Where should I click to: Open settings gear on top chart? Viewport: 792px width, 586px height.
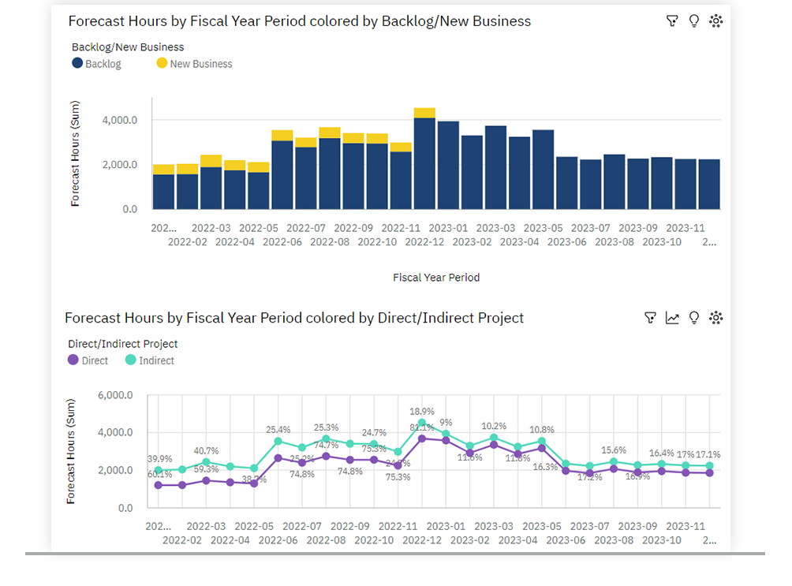pos(715,21)
